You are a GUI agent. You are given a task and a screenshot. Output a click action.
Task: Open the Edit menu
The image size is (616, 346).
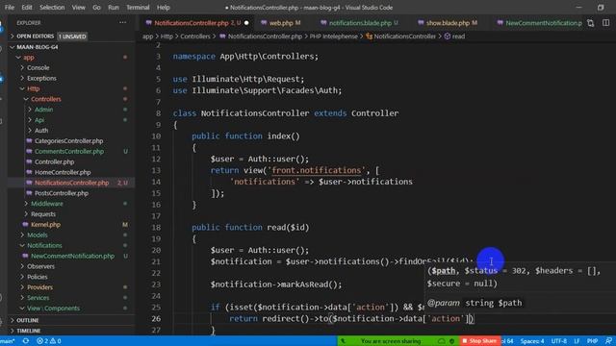tap(27, 8)
